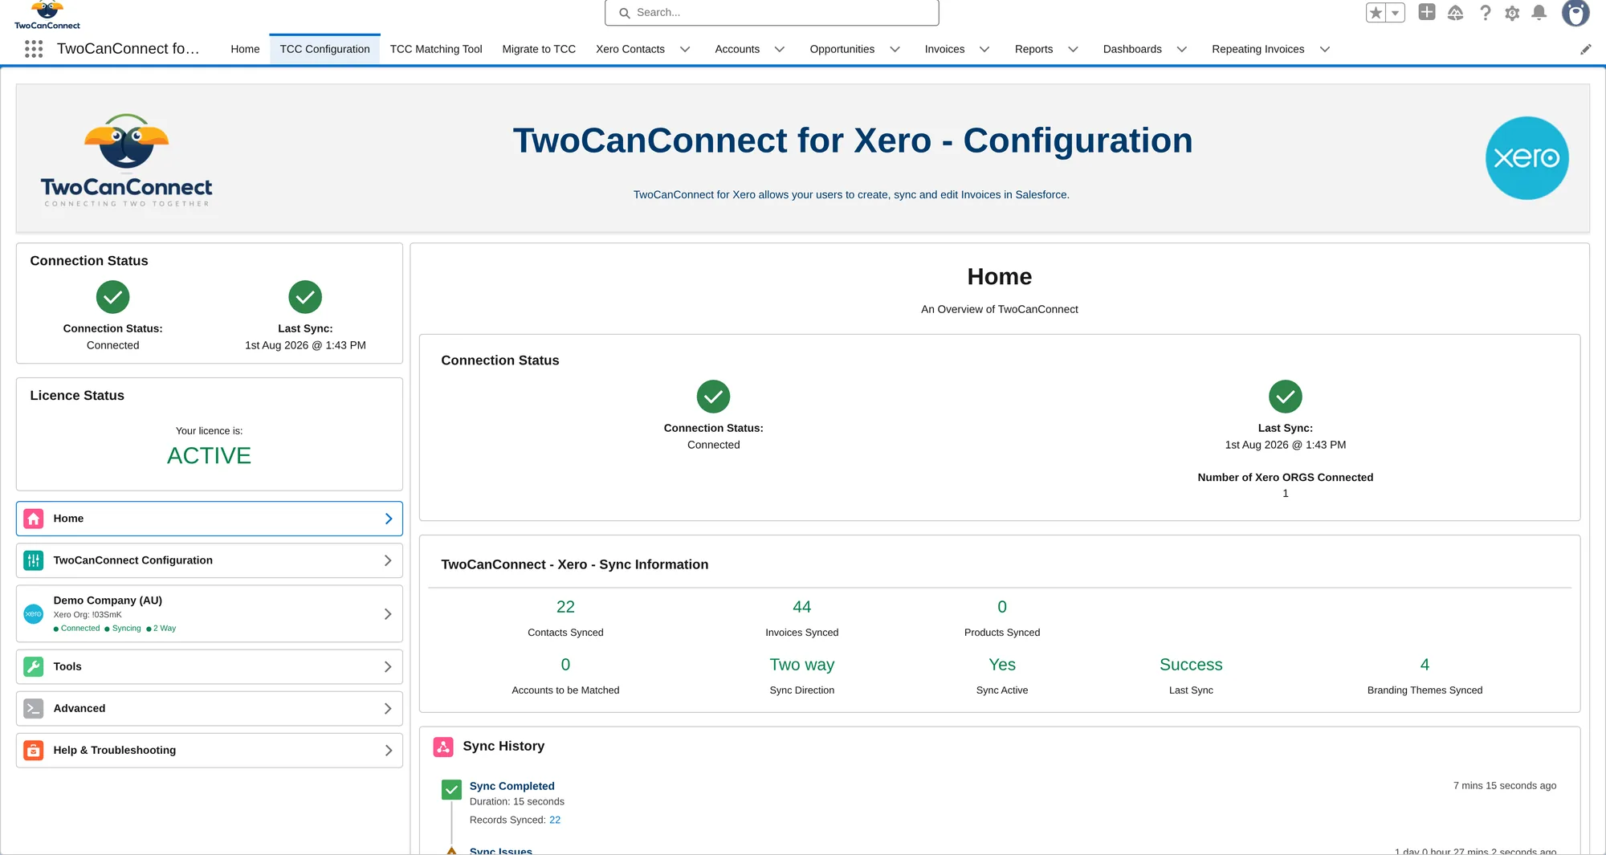Viewport: 1606px width, 855px height.
Task: Click the TwoCanConnect Configuration sliders icon
Action: pyautogui.click(x=34, y=560)
